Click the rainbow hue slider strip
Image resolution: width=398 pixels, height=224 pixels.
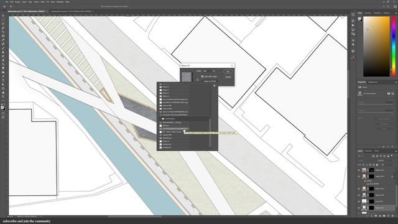(x=394, y=47)
